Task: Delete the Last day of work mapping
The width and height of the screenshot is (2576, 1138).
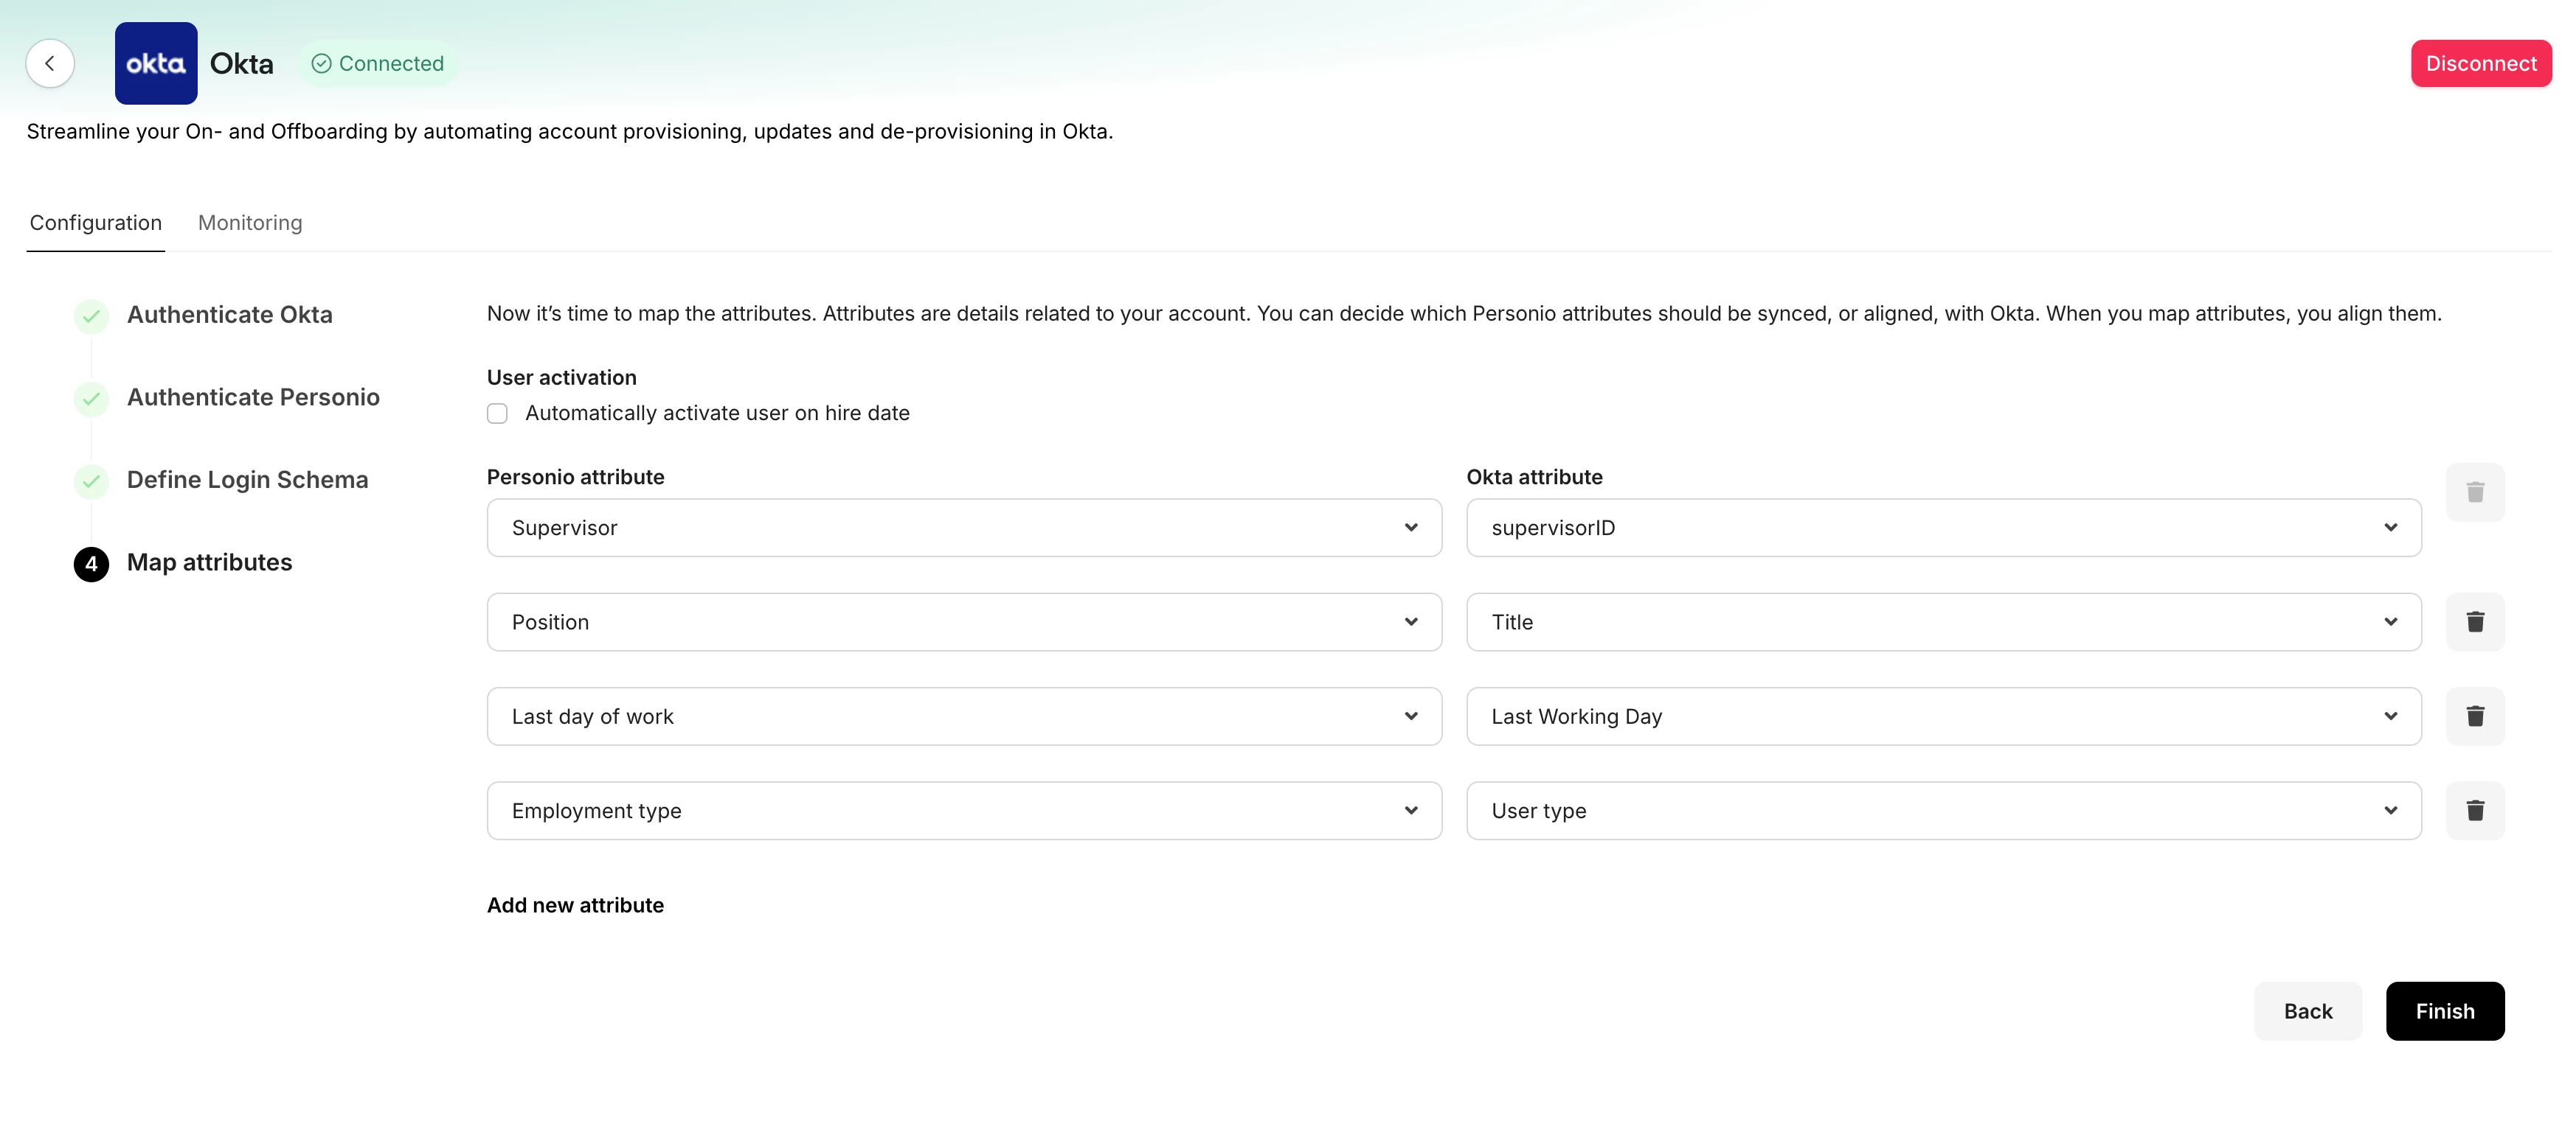Action: [x=2474, y=716]
